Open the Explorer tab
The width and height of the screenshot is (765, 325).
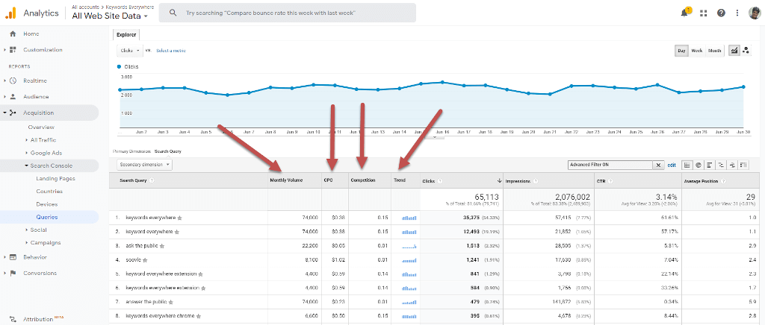tap(126, 34)
